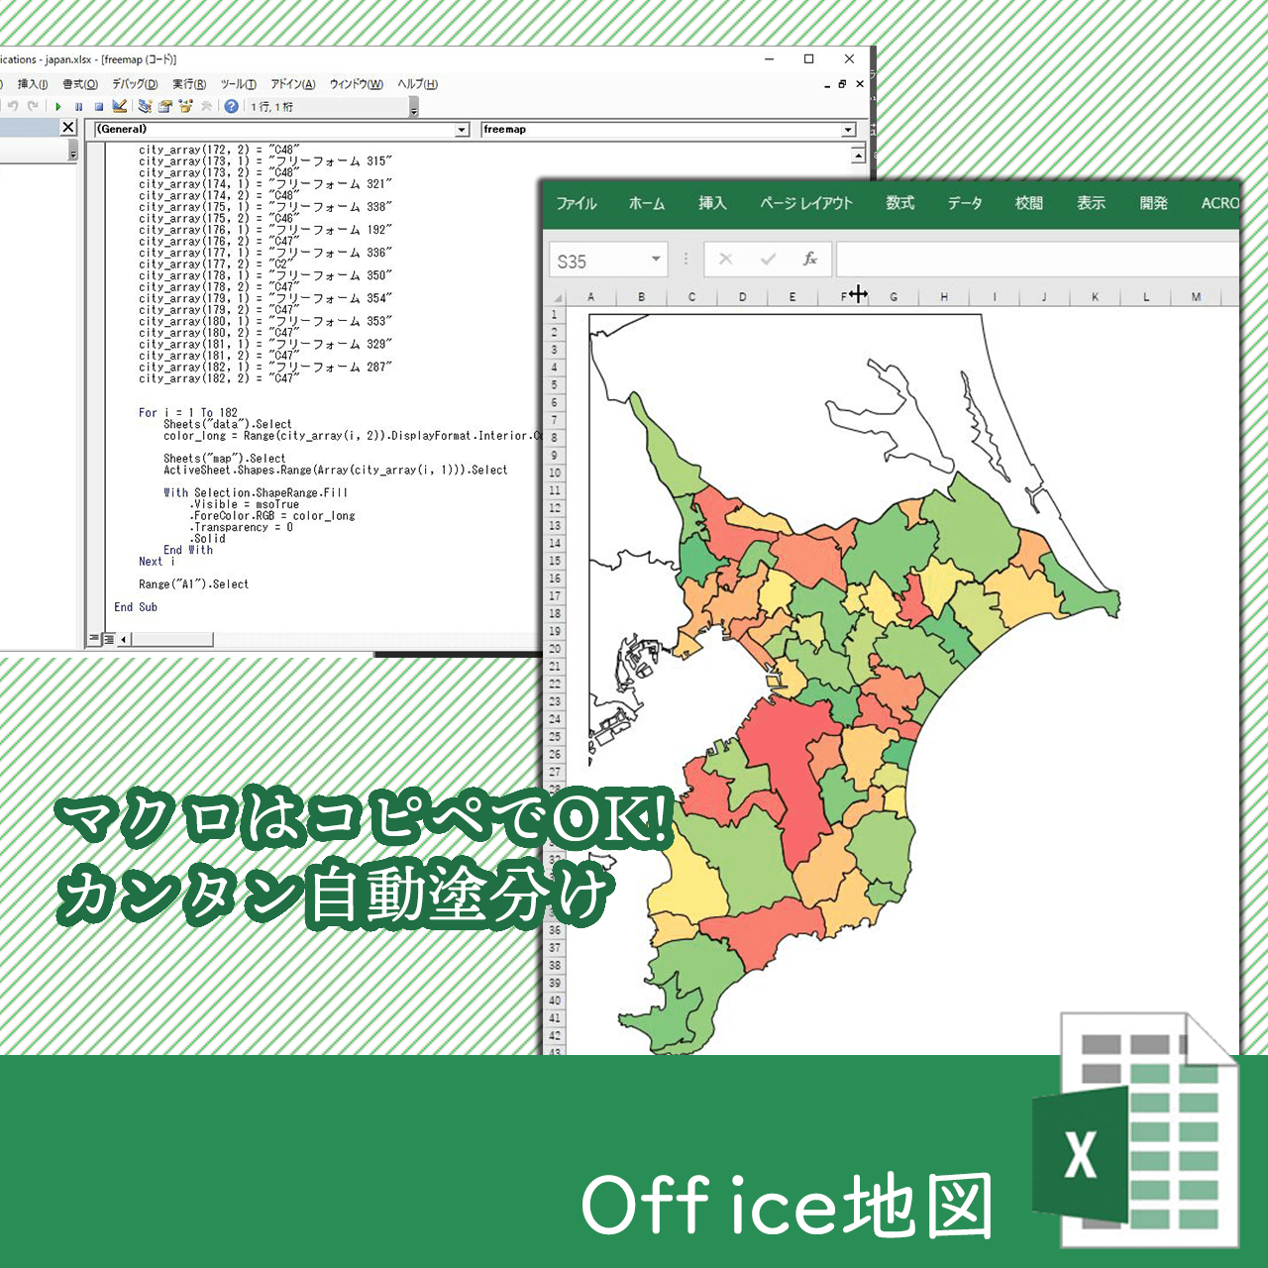Image resolution: width=1268 pixels, height=1268 pixels.
Task: Open the Insert Function (fx) icon
Action: [x=810, y=259]
